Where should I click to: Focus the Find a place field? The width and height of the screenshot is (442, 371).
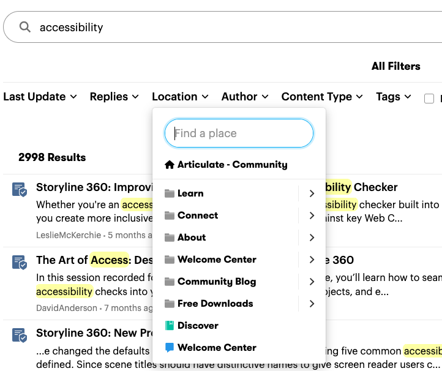point(239,133)
